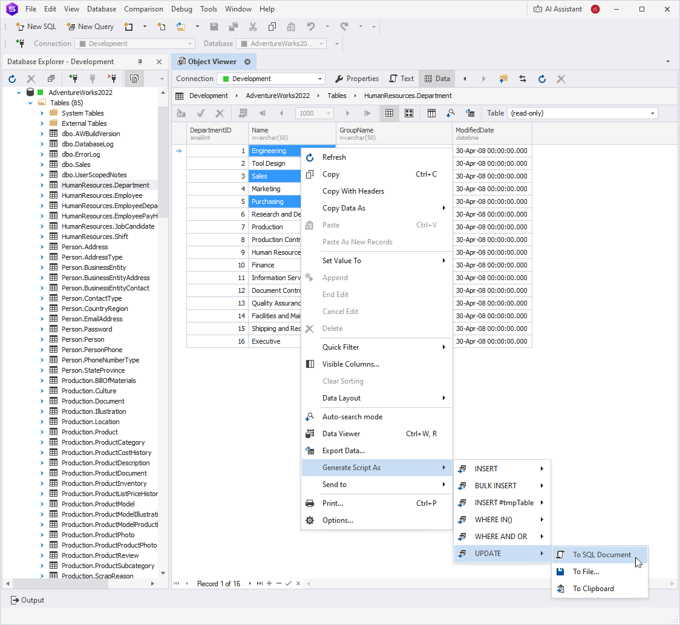The width and height of the screenshot is (680, 625).
Task: Open the Comparison menu
Action: point(143,8)
